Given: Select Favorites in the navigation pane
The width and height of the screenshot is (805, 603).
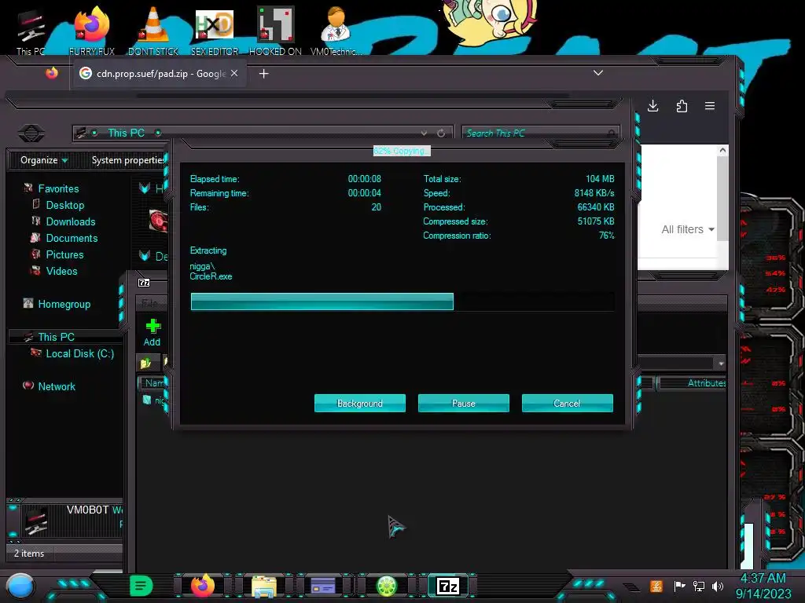Looking at the screenshot, I should 58,188.
